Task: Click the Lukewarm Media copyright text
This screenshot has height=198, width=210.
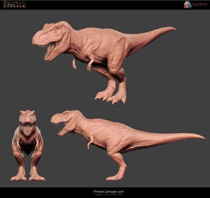Action: coord(109,194)
